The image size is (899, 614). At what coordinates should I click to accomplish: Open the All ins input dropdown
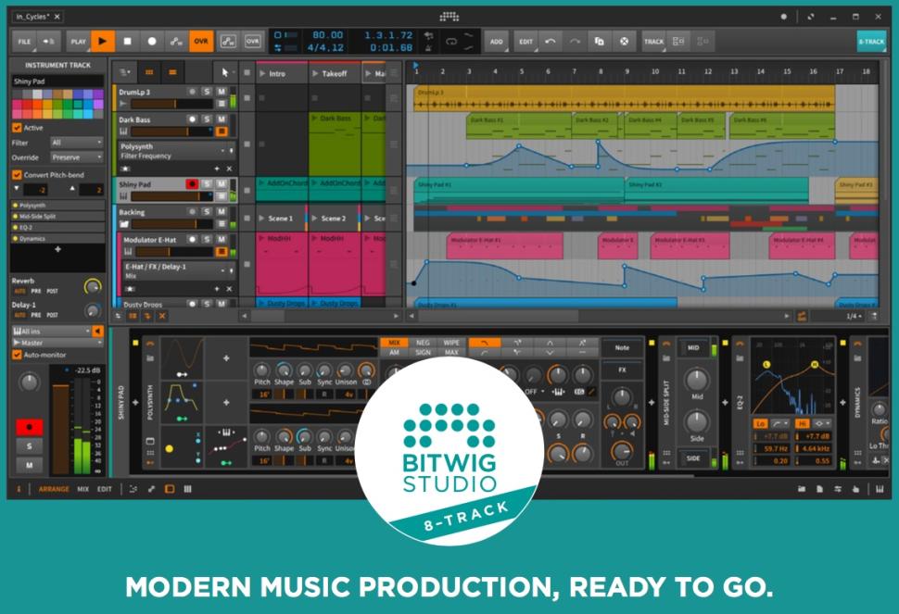52,331
